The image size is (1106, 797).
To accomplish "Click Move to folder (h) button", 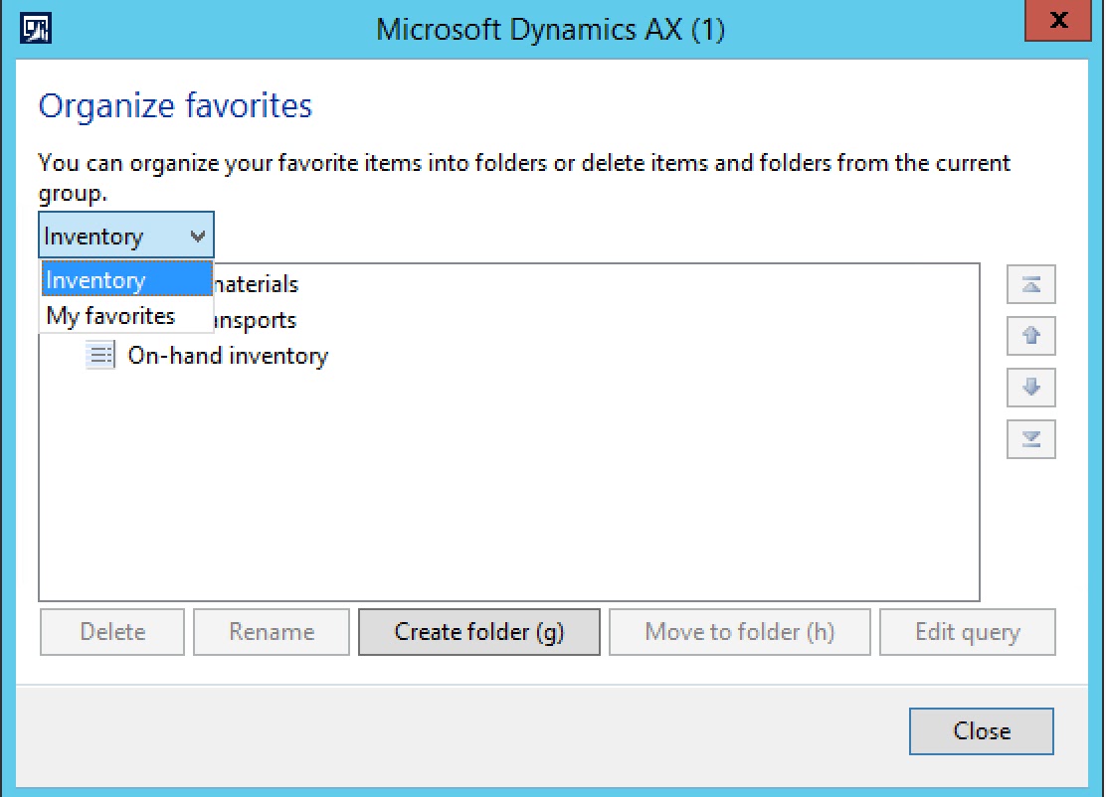I will (739, 632).
